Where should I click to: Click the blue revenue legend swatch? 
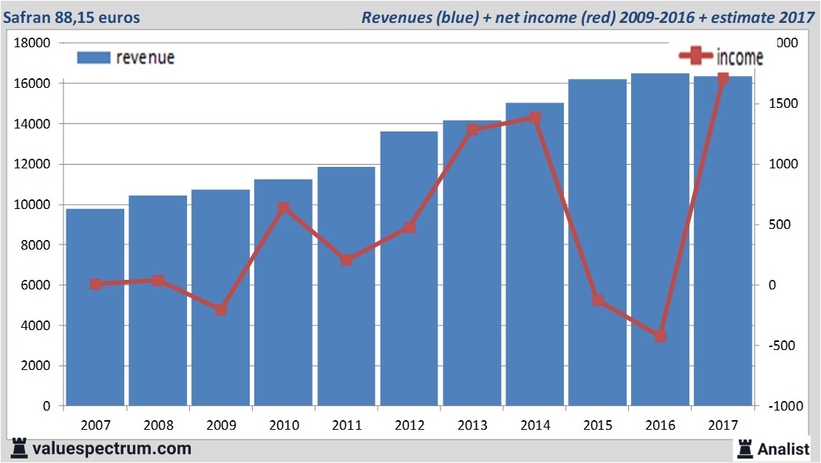(93, 58)
